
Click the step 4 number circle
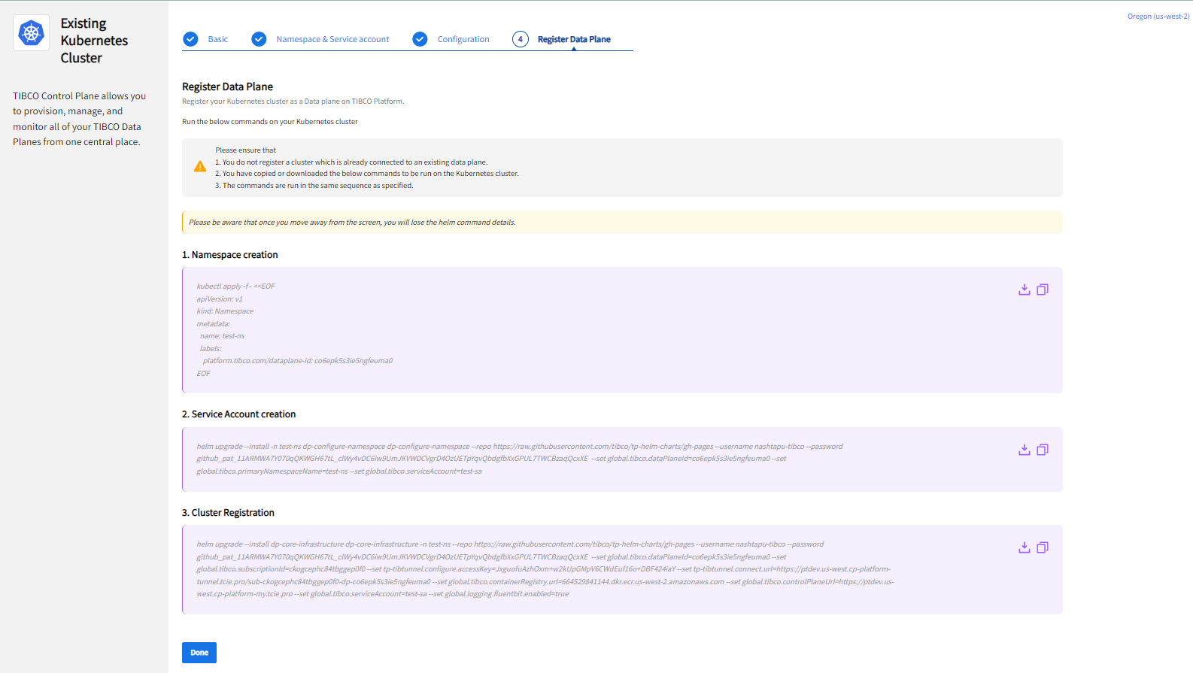pyautogui.click(x=521, y=39)
